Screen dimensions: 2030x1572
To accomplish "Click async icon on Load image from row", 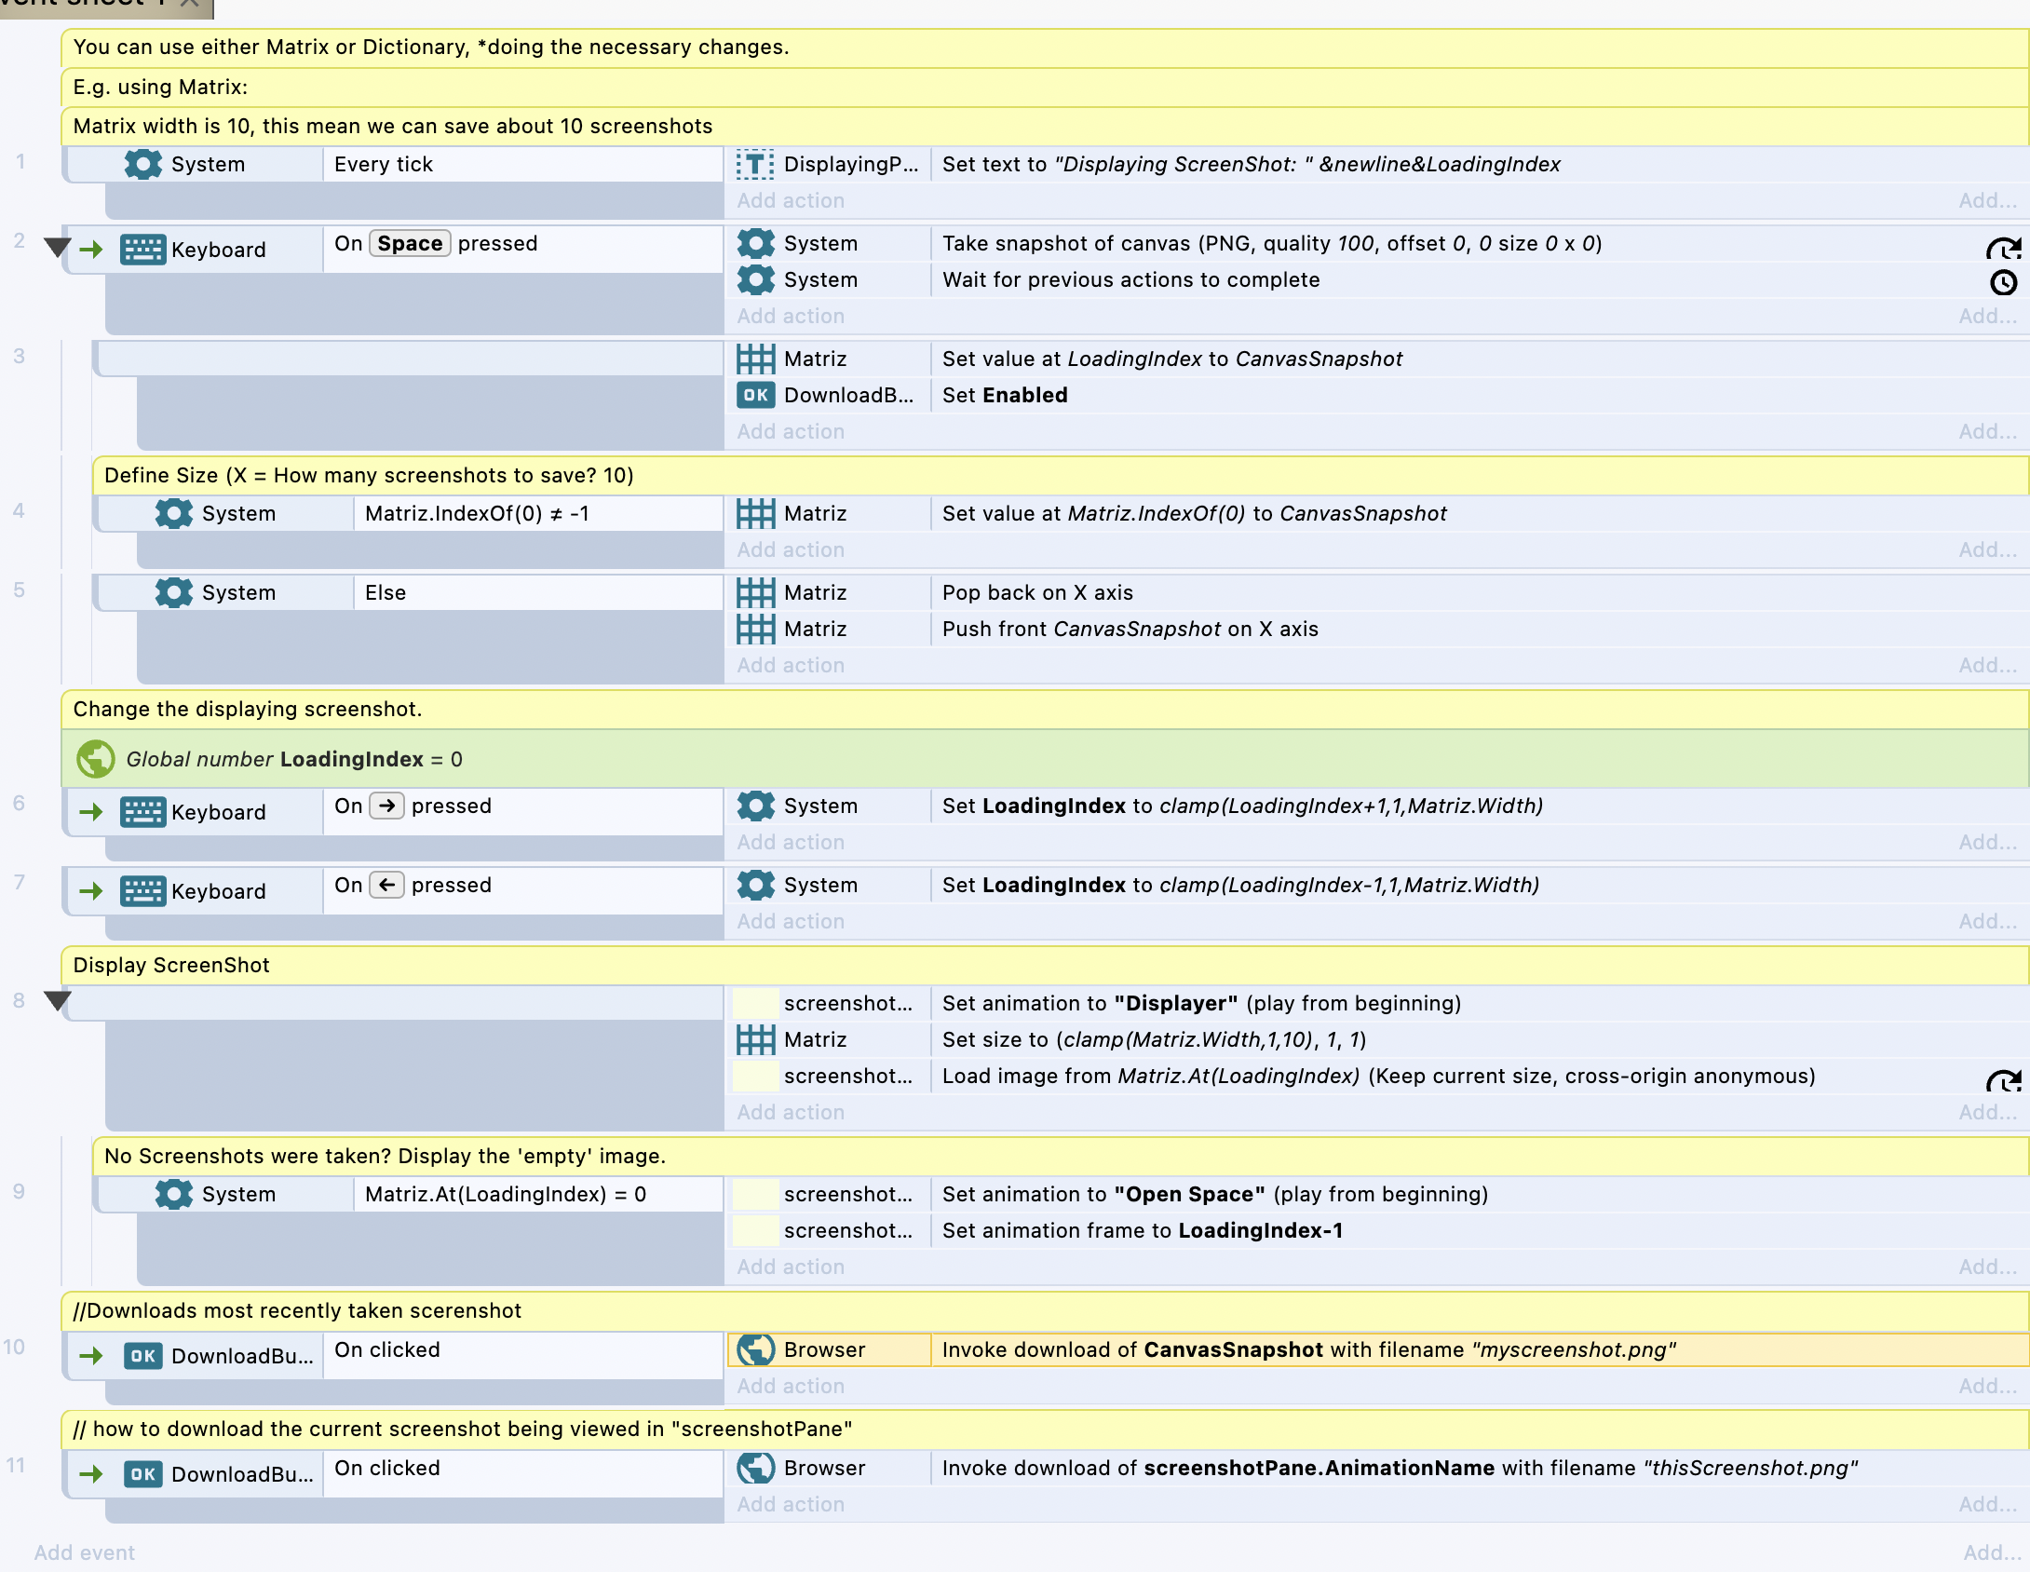I will [x=2003, y=1080].
